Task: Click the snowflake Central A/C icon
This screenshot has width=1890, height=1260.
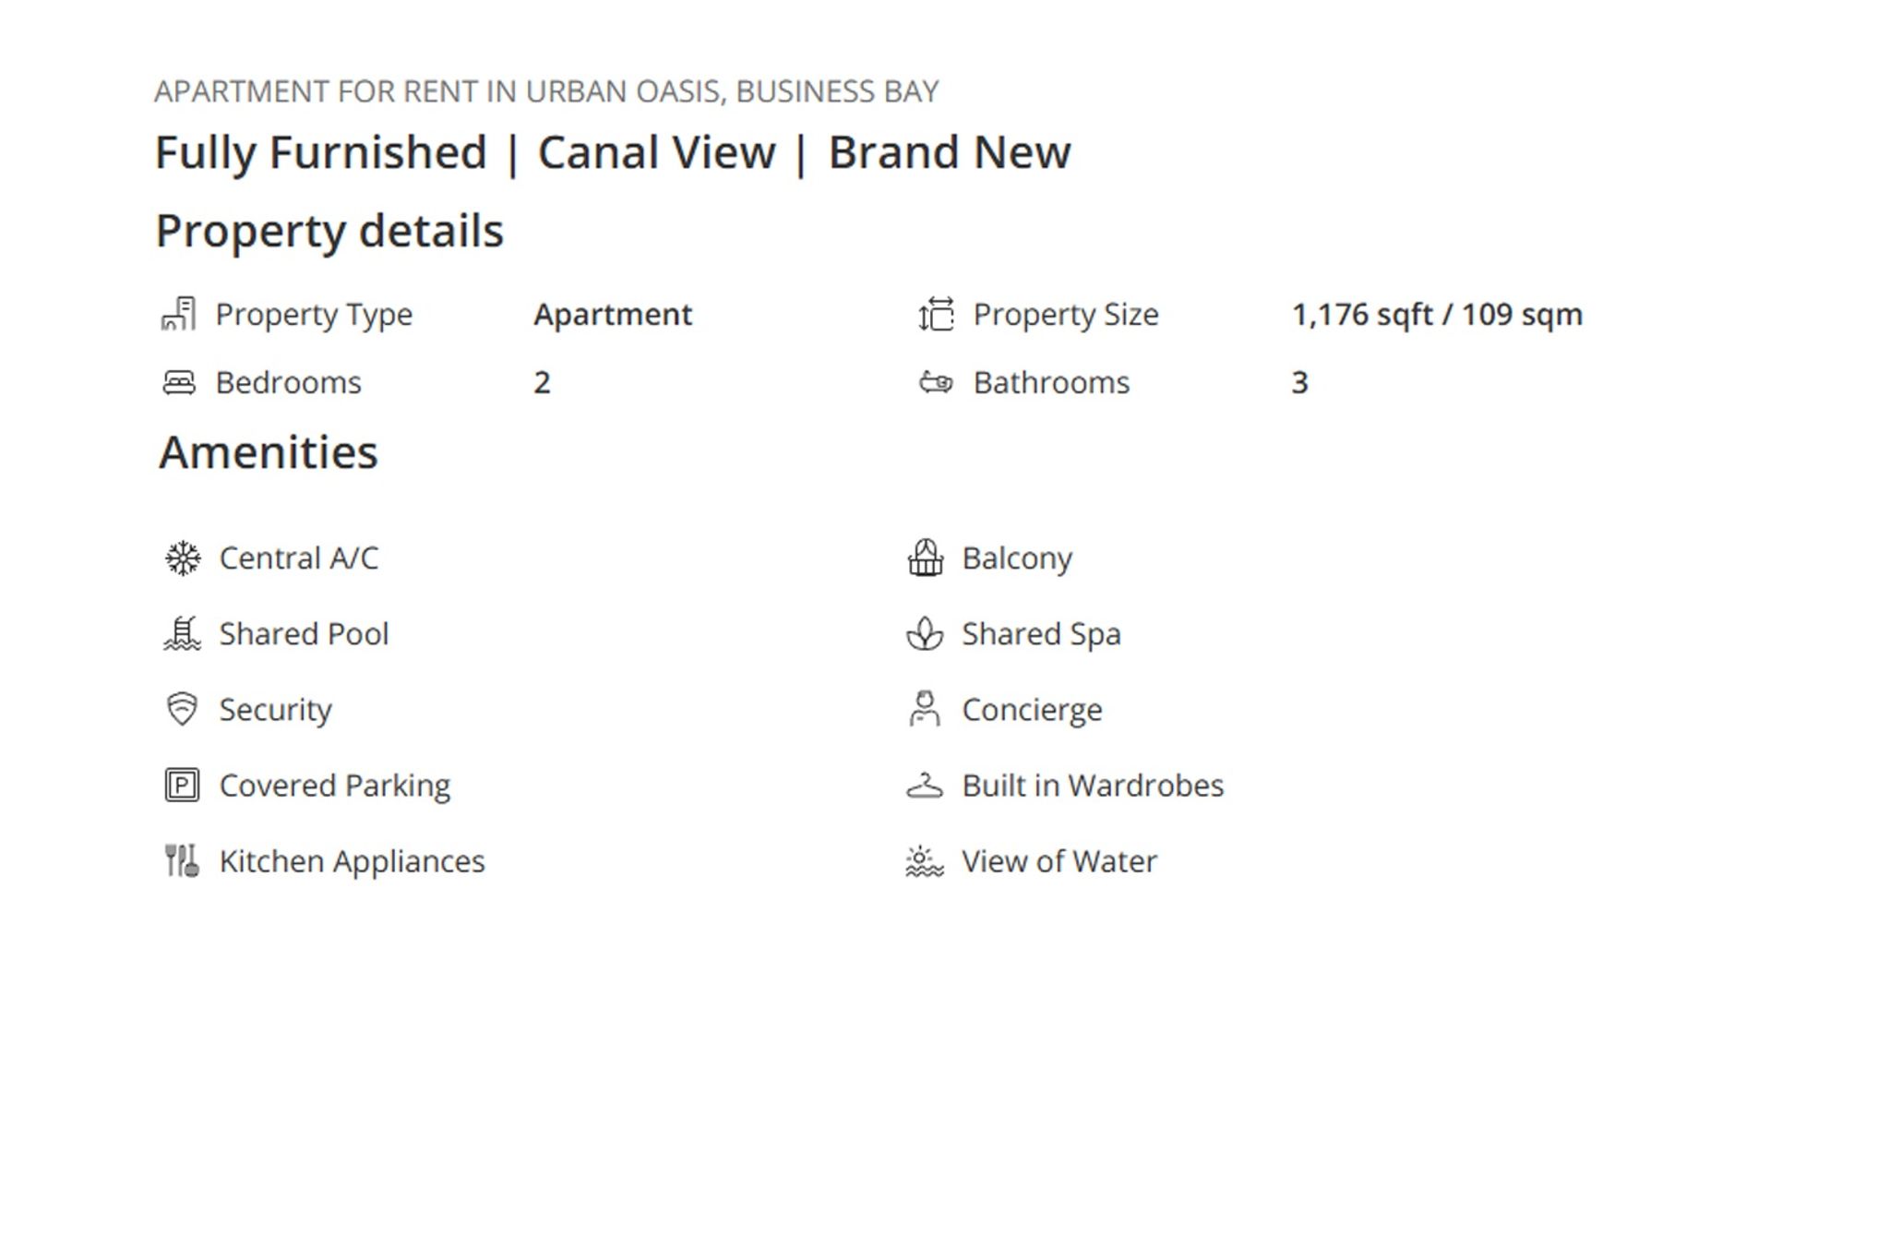Action: (183, 558)
